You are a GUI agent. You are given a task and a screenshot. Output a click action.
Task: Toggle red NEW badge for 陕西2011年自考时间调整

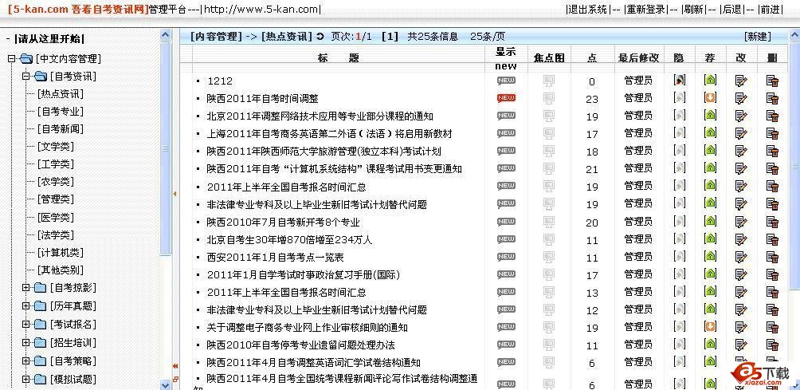click(x=506, y=98)
